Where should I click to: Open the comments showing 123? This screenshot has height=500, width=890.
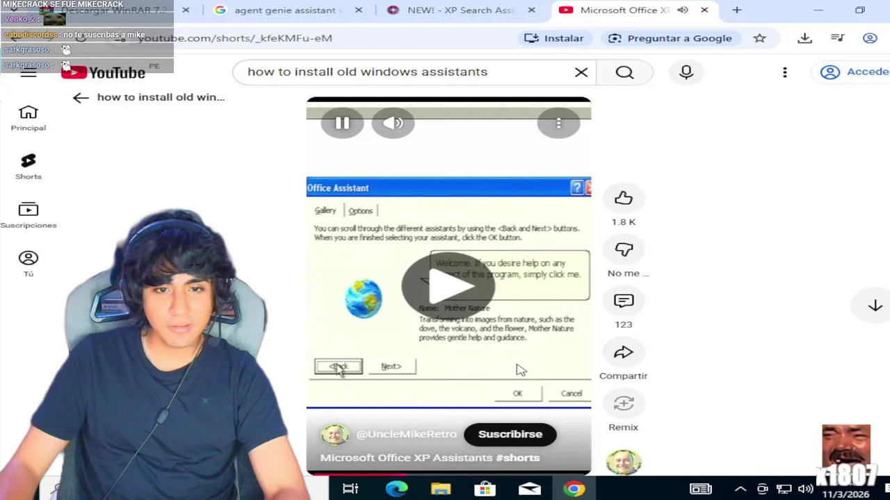pyautogui.click(x=624, y=301)
